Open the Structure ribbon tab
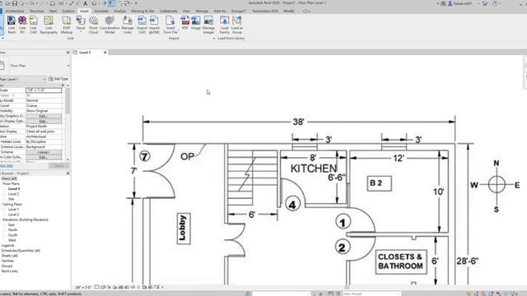 [37, 11]
